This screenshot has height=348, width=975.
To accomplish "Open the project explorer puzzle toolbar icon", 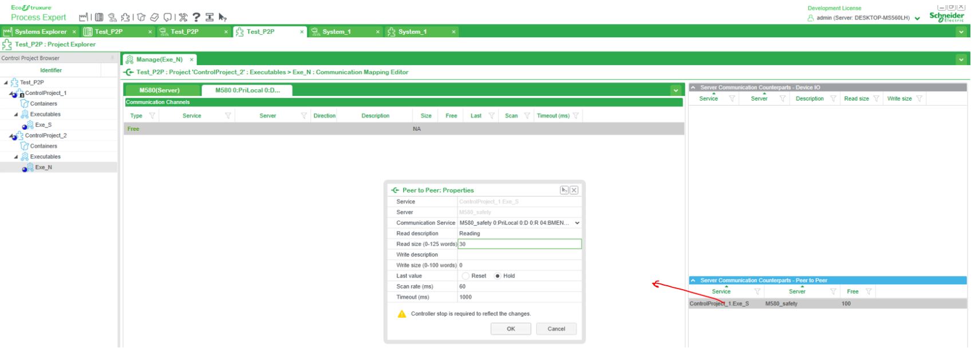I will pyautogui.click(x=127, y=17).
